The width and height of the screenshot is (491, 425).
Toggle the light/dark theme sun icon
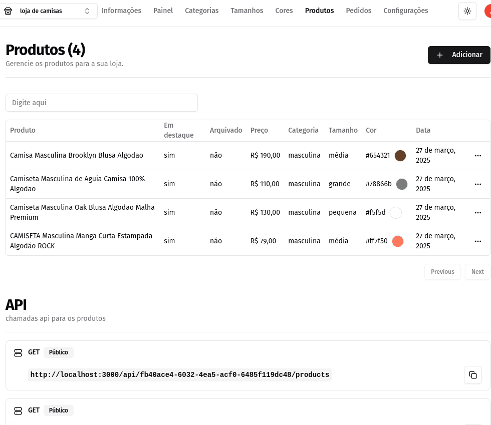(x=467, y=11)
